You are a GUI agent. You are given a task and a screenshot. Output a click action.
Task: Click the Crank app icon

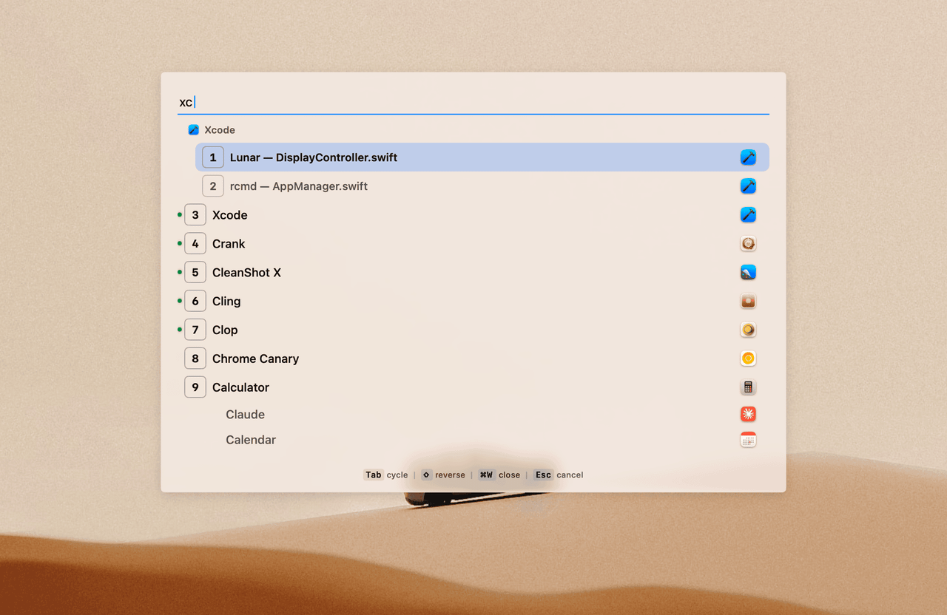click(748, 244)
